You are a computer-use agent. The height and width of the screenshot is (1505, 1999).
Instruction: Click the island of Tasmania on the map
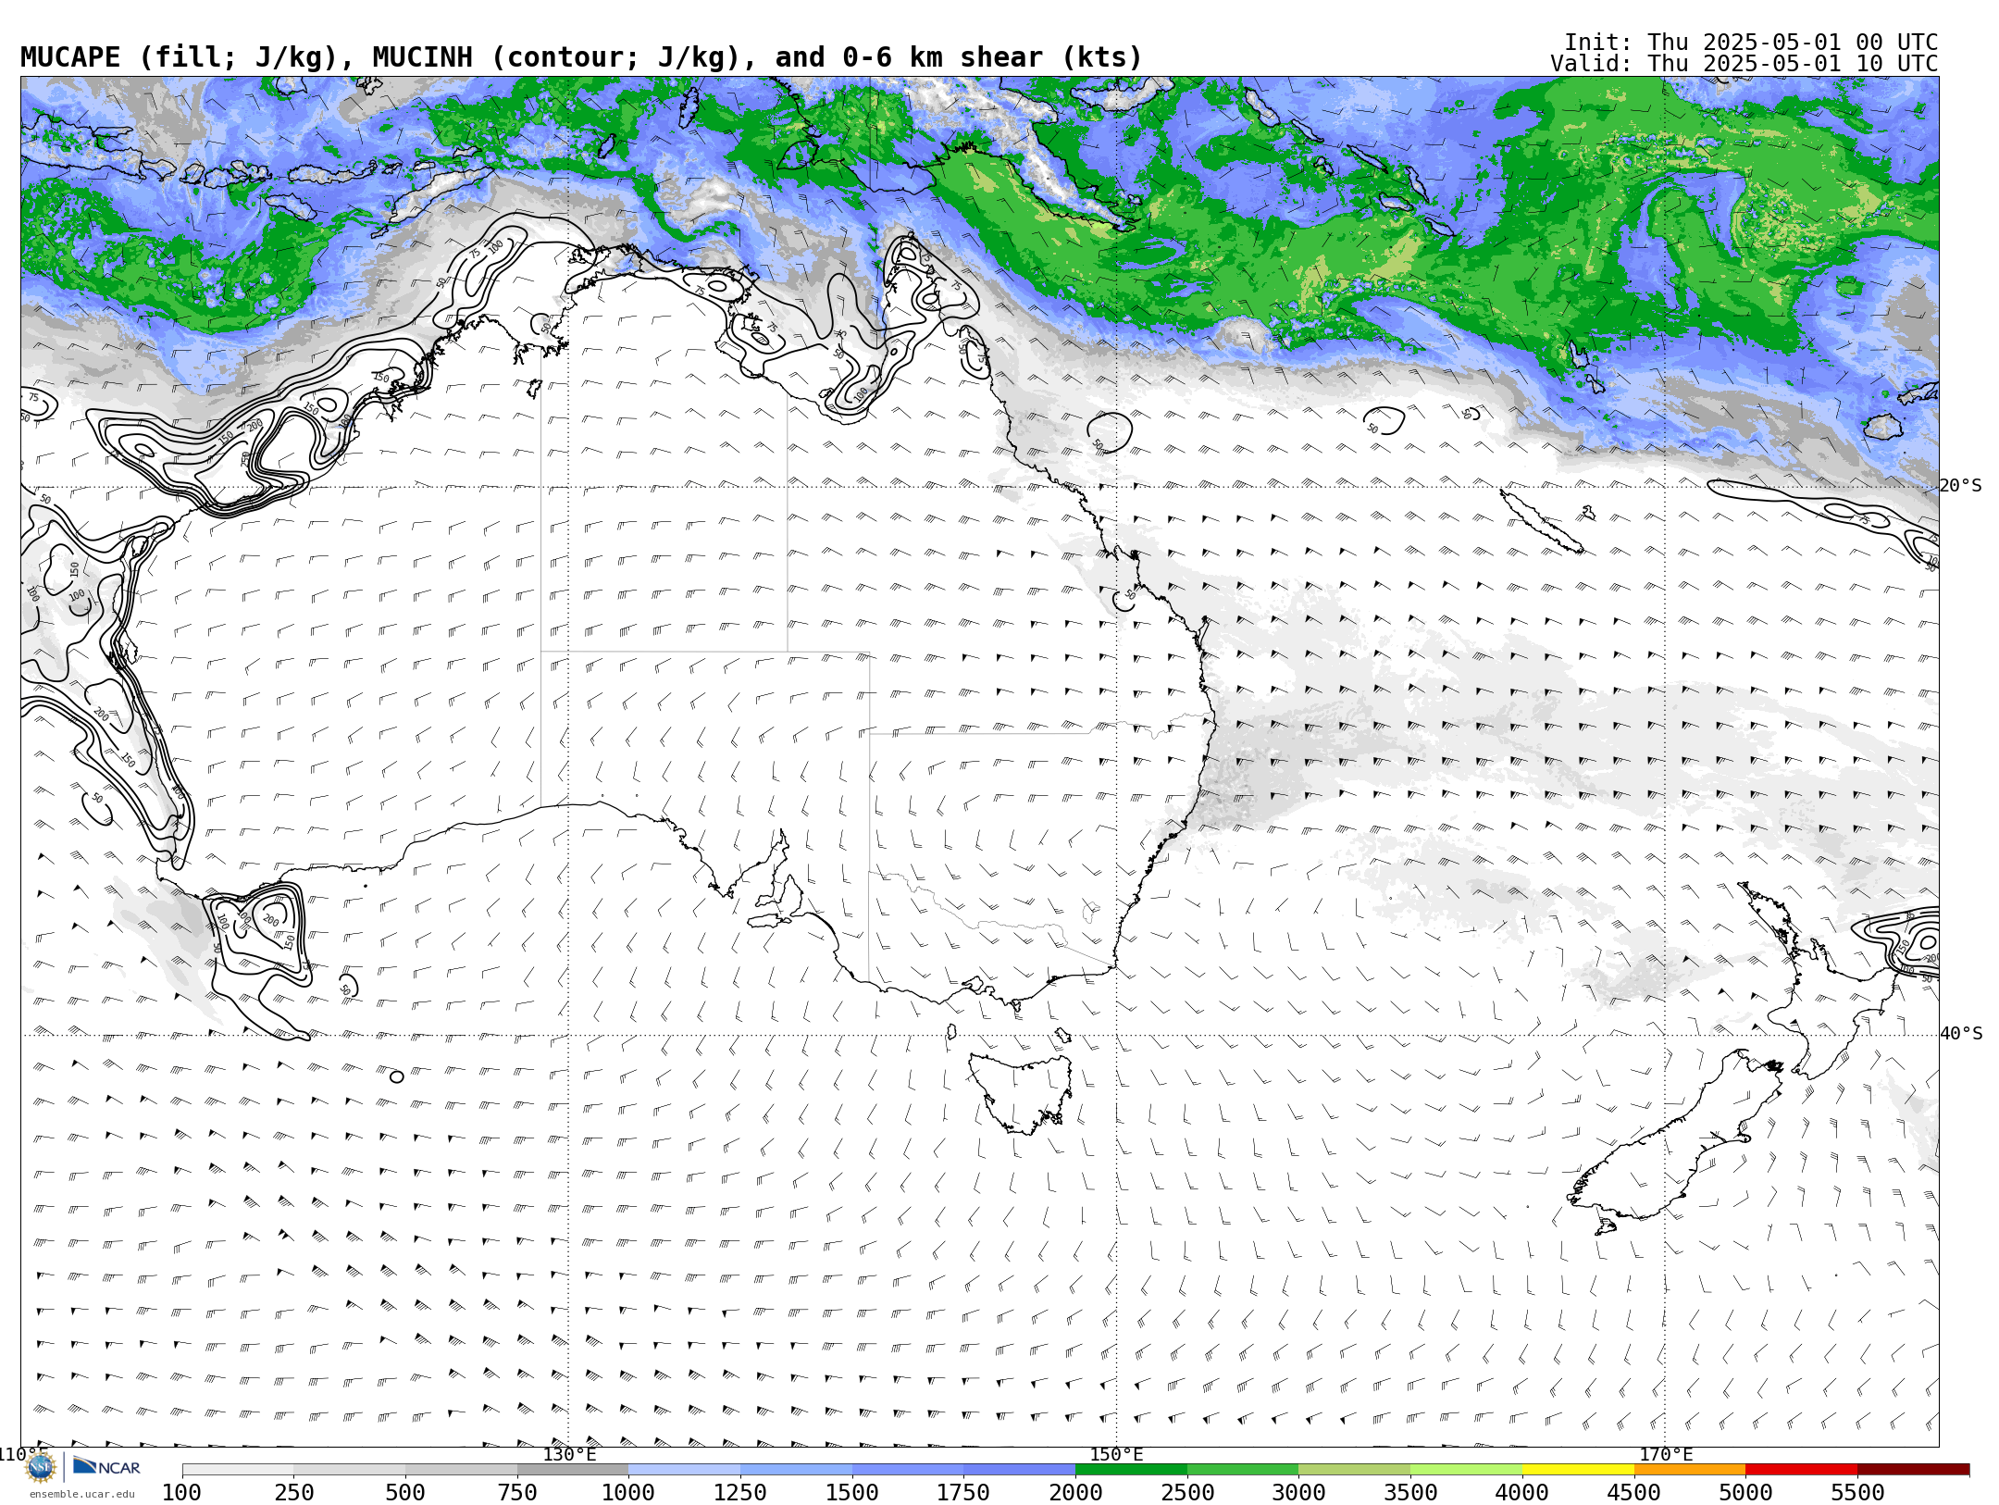(1021, 1092)
